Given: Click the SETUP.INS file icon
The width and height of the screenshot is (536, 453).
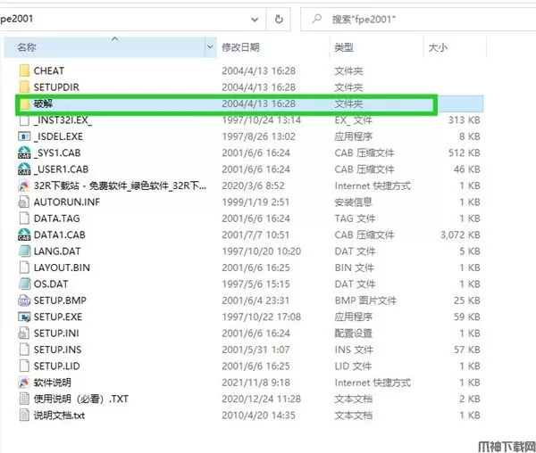Looking at the screenshot, I should pos(24,350).
